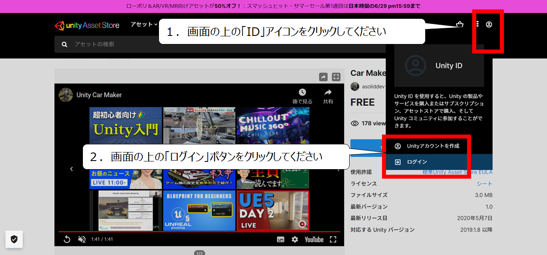Click the 178 views eye icon
Image resolution: width=547 pixels, height=255 pixels.
coord(355,123)
